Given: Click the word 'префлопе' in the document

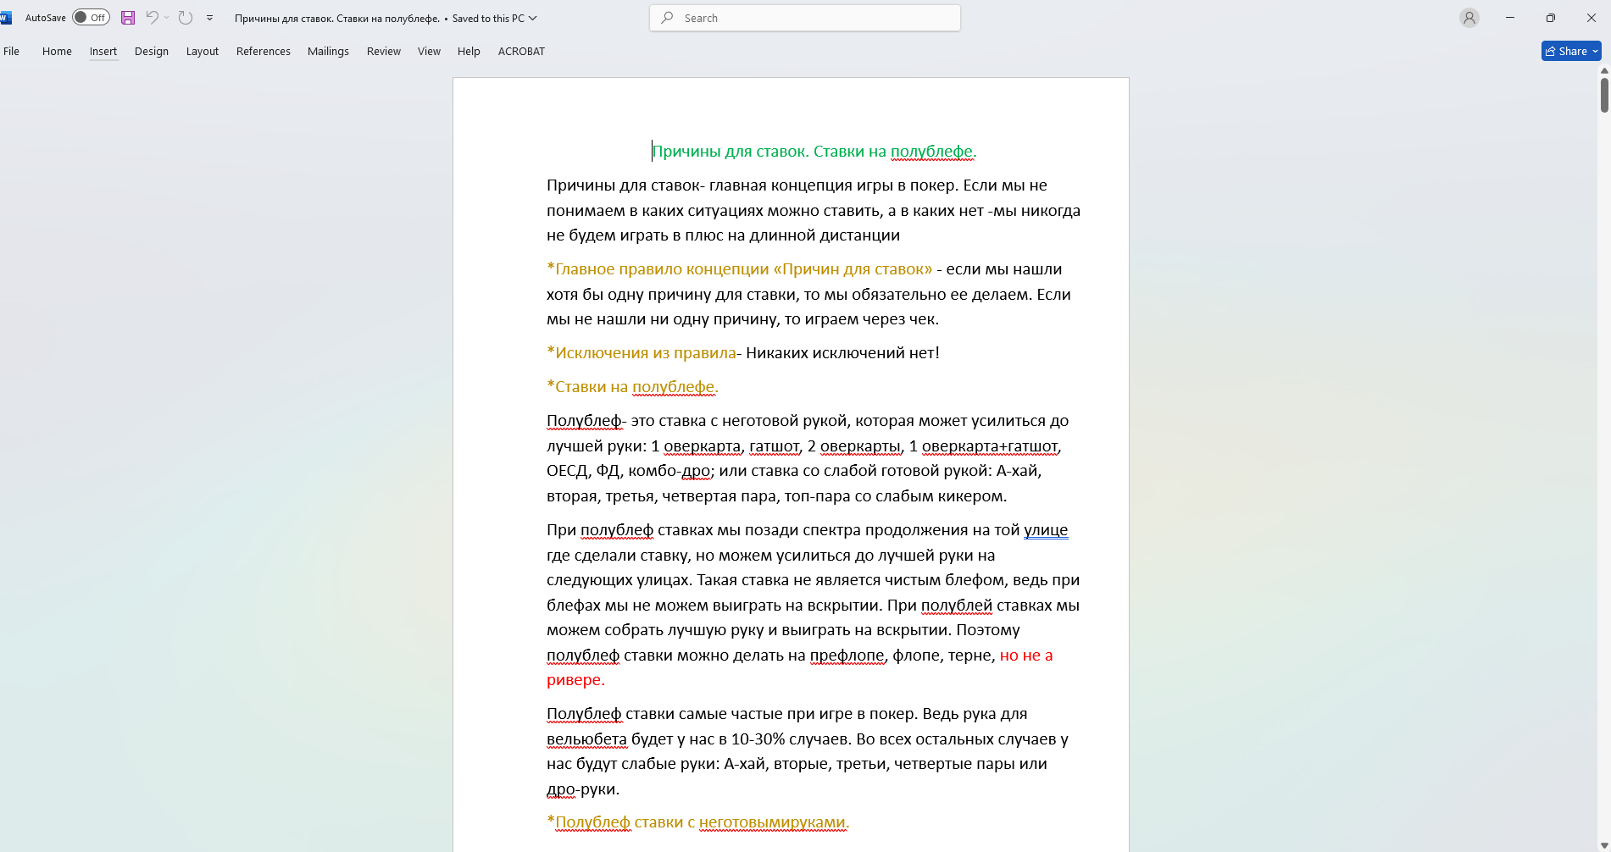Looking at the screenshot, I should pos(847,656).
